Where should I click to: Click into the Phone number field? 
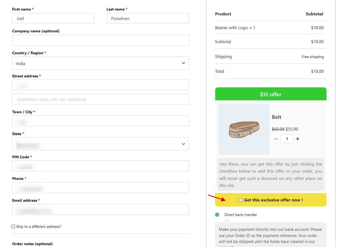click(100, 188)
